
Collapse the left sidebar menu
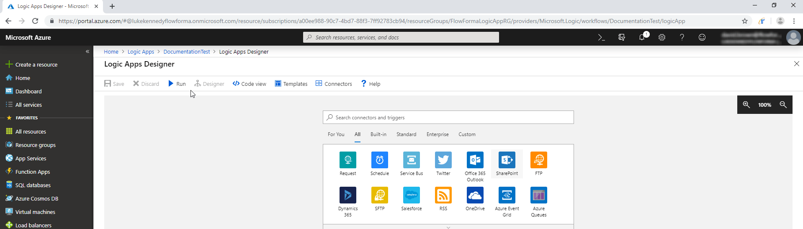(x=88, y=51)
